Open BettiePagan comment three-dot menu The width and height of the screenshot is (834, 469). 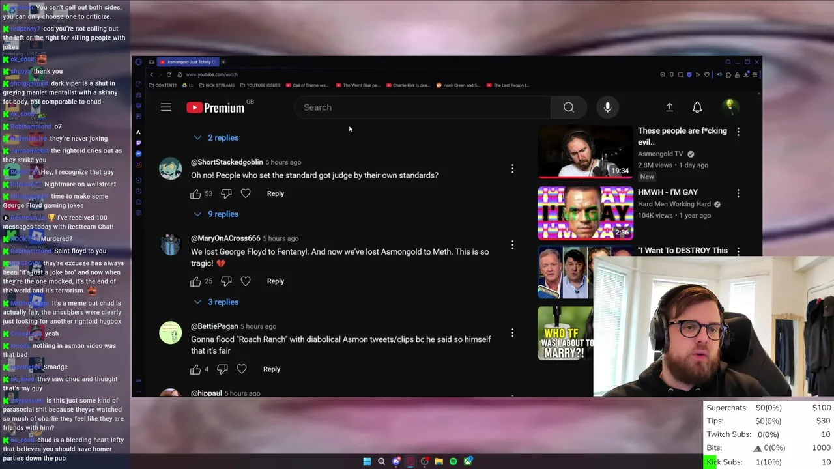(512, 333)
